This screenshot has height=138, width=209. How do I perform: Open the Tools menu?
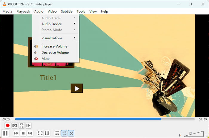click(81, 11)
